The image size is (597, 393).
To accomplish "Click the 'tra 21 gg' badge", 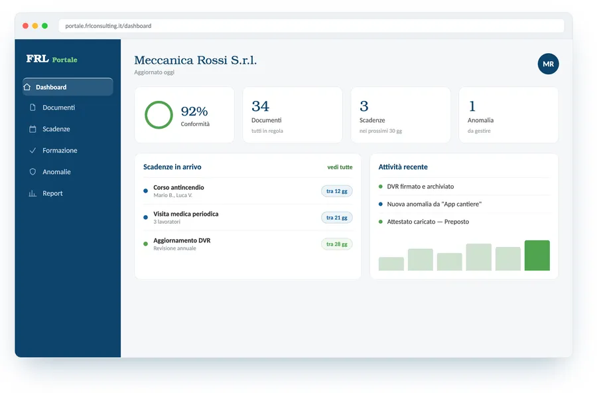I will click(x=336, y=217).
